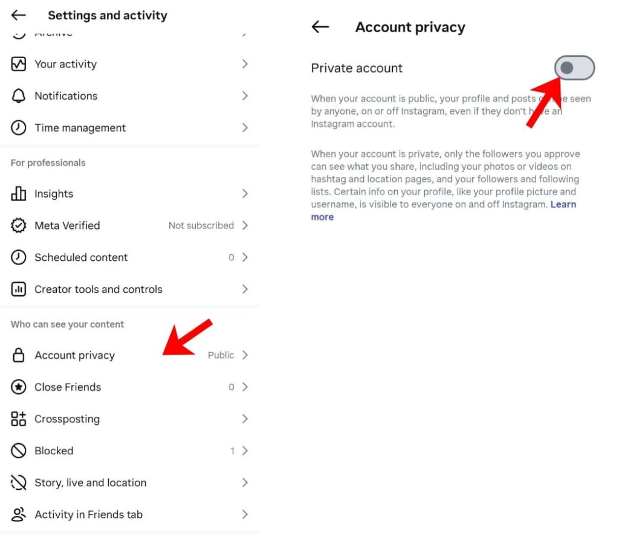
Task: Tap the Account privacy lock icon
Action: pos(19,355)
